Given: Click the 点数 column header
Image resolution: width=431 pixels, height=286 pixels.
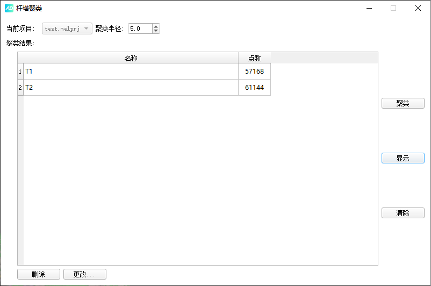Looking at the screenshot, I should click(255, 58).
